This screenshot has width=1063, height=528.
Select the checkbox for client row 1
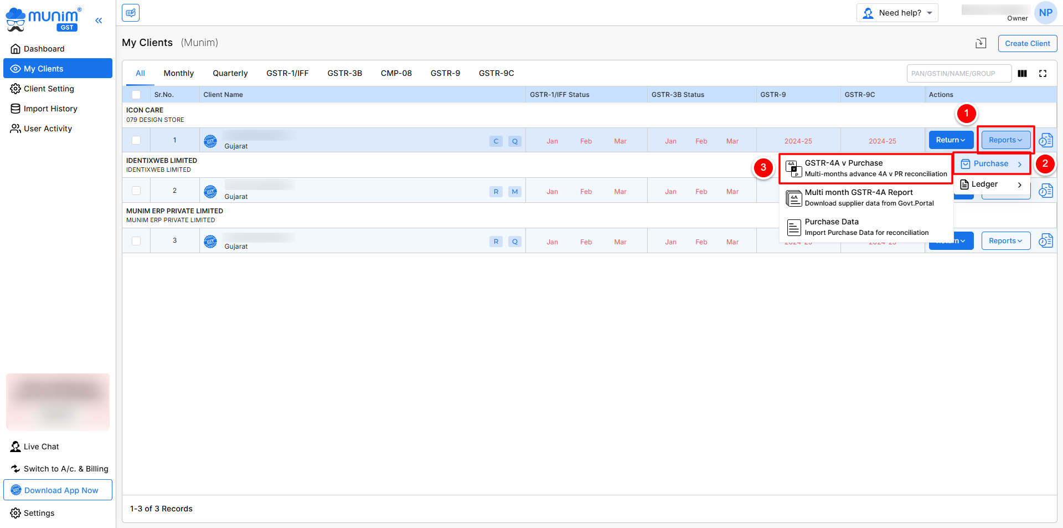(x=136, y=141)
